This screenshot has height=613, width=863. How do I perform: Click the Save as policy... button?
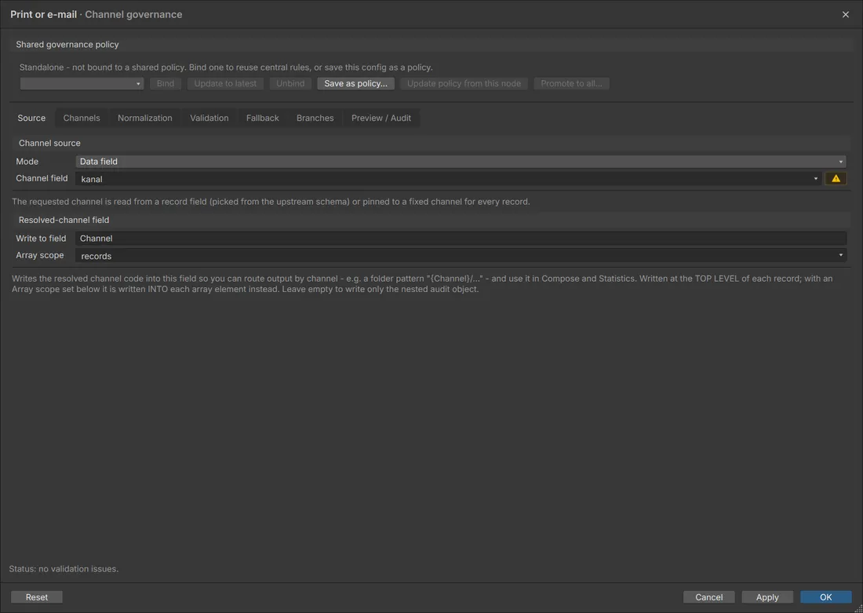[355, 84]
